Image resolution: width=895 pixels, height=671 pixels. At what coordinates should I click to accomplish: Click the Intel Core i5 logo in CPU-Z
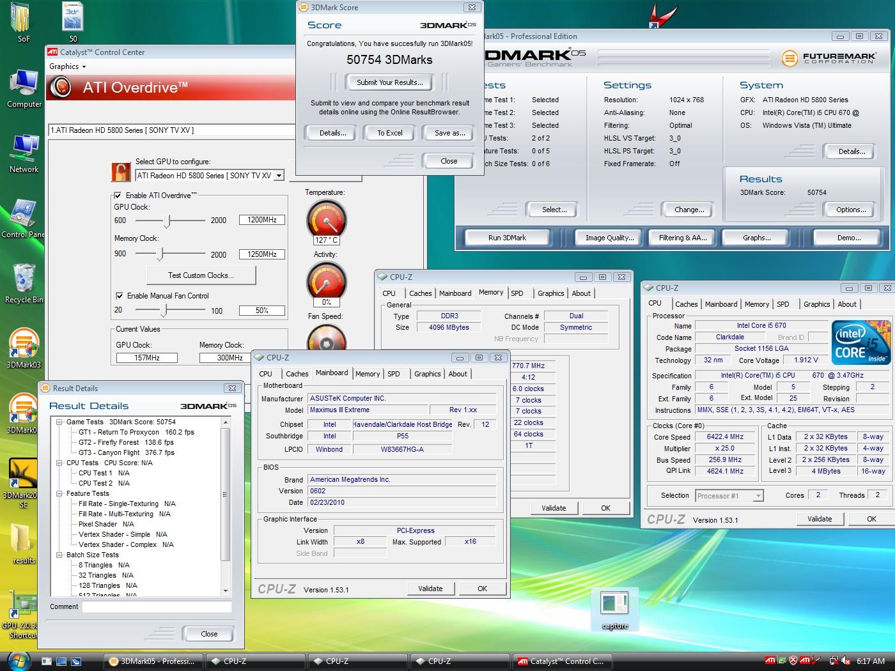(860, 343)
